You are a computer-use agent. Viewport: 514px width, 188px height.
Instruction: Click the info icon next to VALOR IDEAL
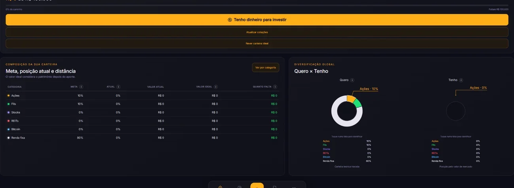tap(215, 87)
